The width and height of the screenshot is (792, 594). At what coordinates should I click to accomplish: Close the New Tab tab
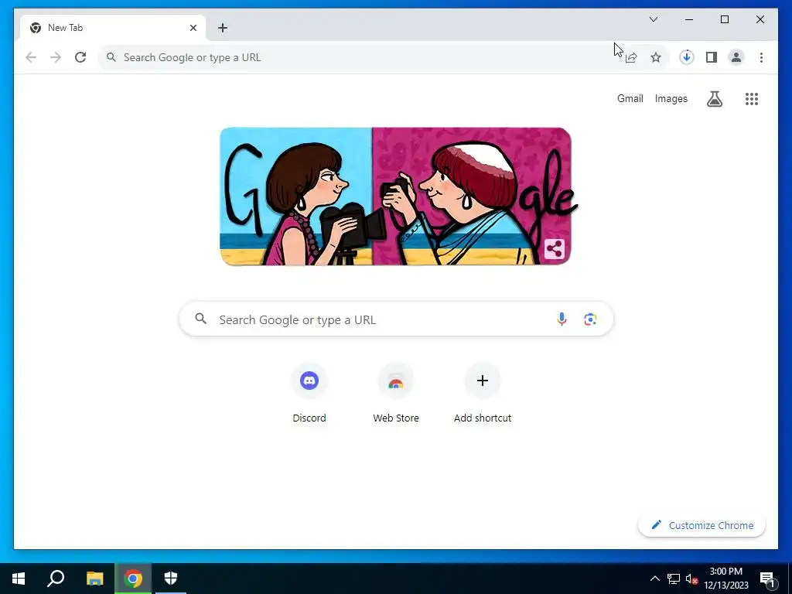pos(193,28)
